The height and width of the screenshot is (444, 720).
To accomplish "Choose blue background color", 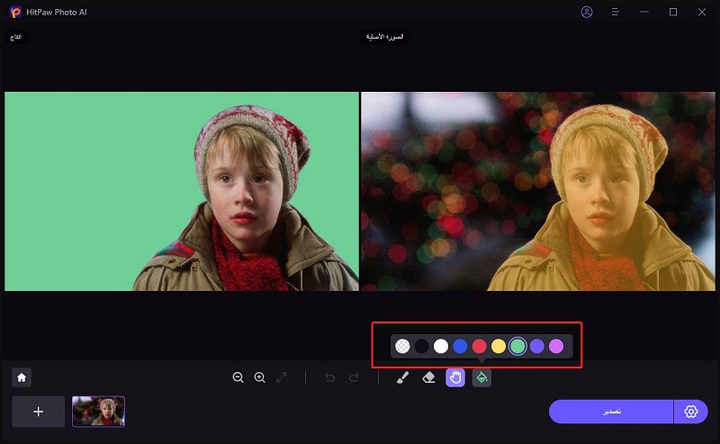I will pos(460,346).
